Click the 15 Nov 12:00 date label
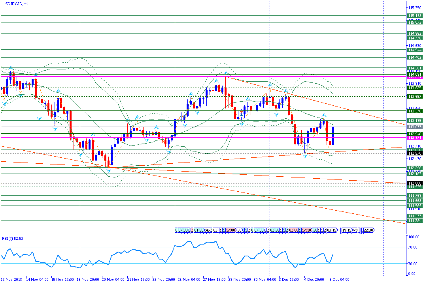Screen dimensions: 427x284 (x=62, y=279)
